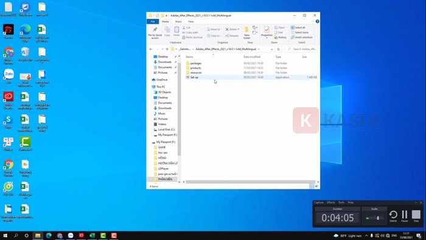Open the Zalo desktop shortcut

point(9,76)
